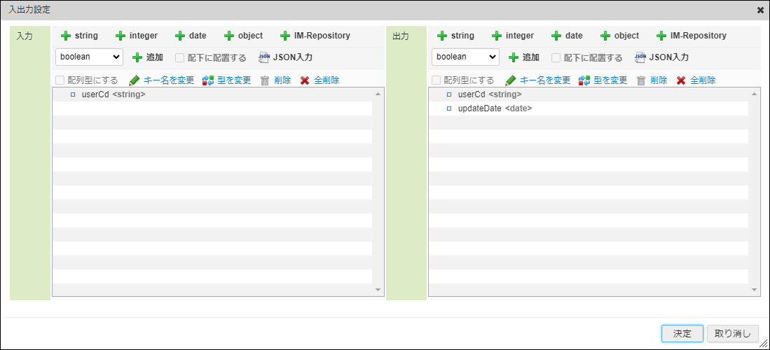Add integer key in output panel
770x350 pixels.
[513, 36]
